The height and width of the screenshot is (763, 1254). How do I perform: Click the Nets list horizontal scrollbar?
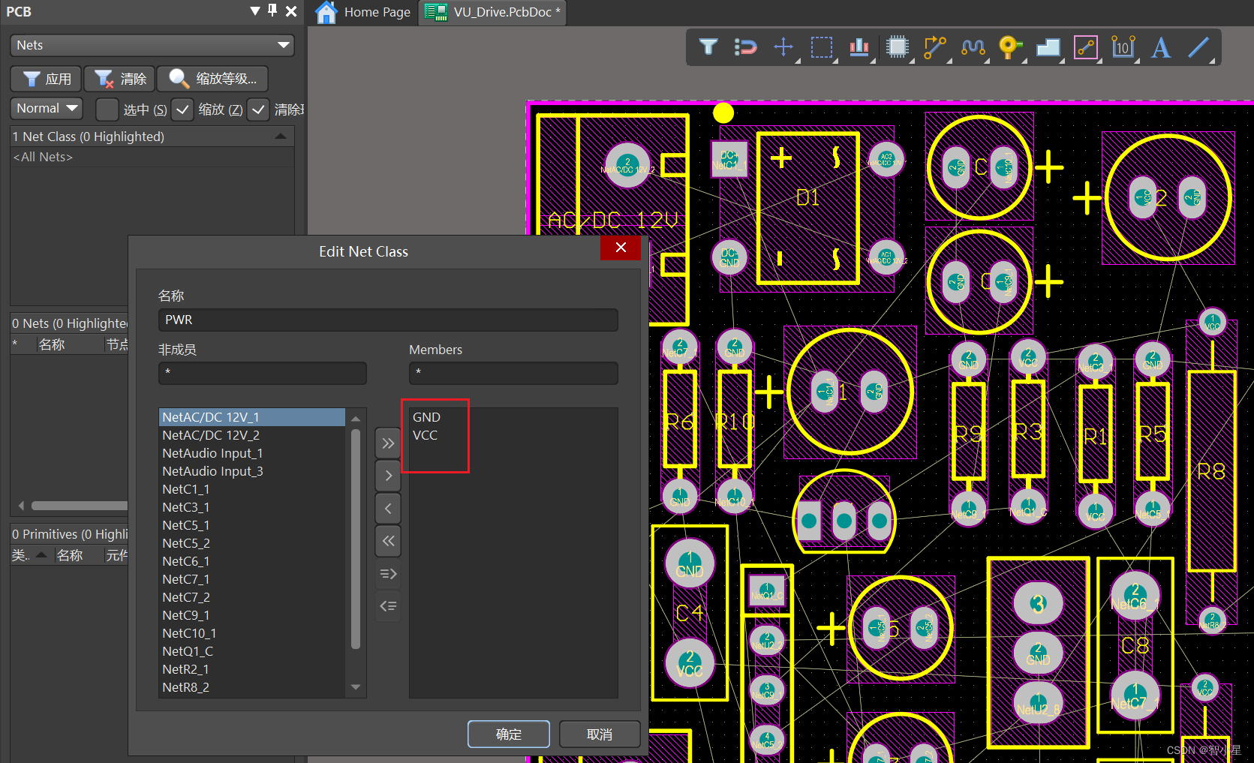(x=79, y=506)
